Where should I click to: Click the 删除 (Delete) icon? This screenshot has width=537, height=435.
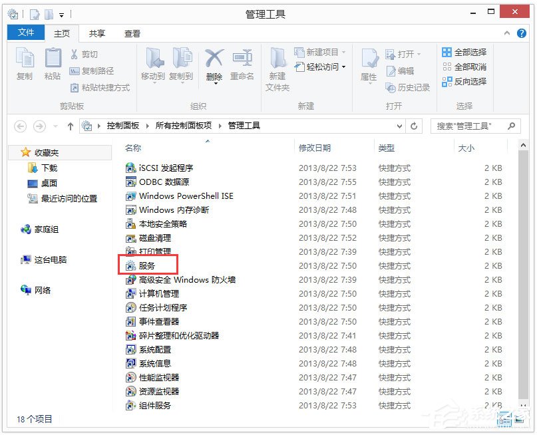click(214, 63)
